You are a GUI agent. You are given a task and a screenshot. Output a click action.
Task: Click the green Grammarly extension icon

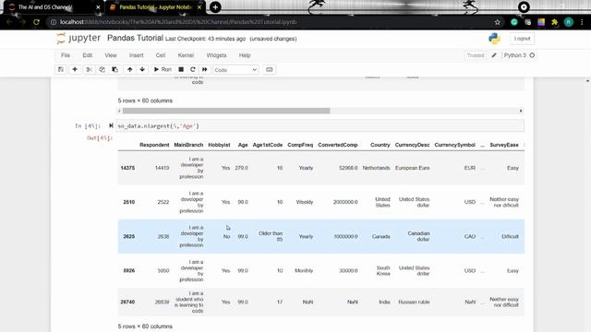(x=514, y=22)
